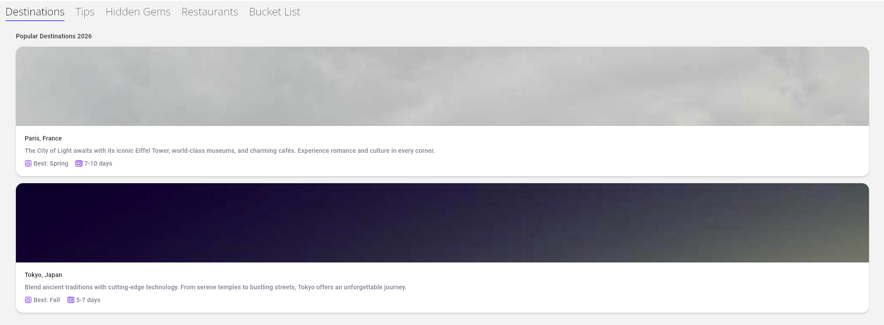Click the duration icon beside 5-7 days
Image resolution: width=884 pixels, height=325 pixels.
[x=71, y=300]
